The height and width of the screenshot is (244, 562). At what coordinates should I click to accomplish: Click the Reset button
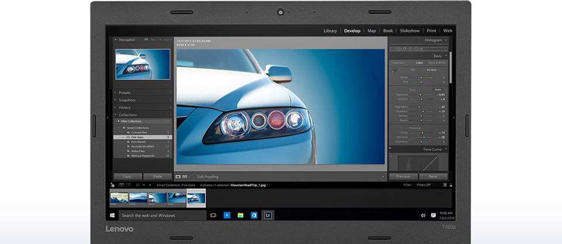click(434, 176)
